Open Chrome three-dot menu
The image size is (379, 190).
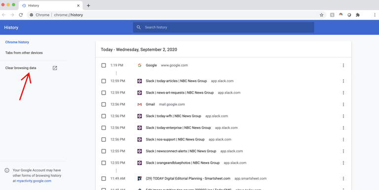(x=375, y=15)
